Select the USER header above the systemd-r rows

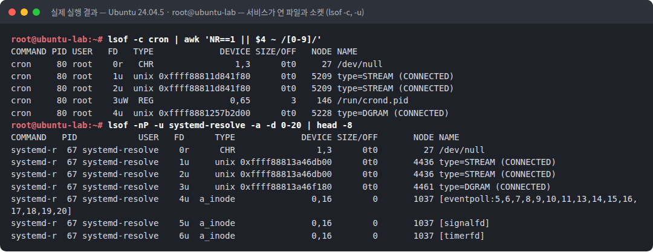tap(149, 137)
